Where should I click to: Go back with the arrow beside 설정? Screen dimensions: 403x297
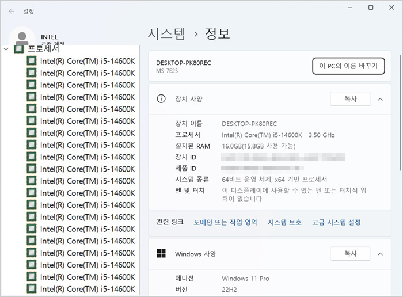(x=11, y=11)
